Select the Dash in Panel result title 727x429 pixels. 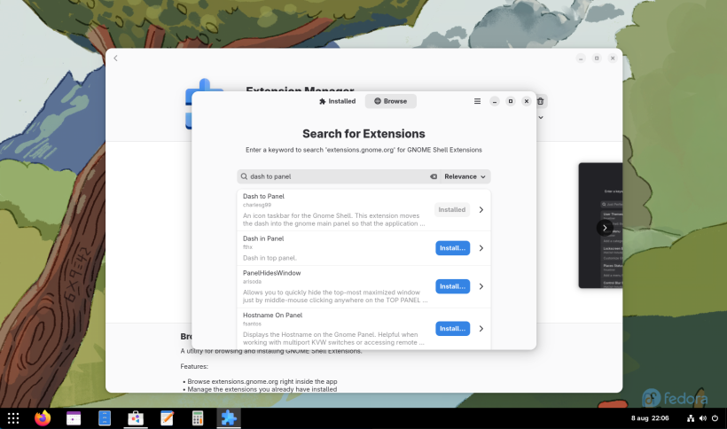tap(263, 238)
